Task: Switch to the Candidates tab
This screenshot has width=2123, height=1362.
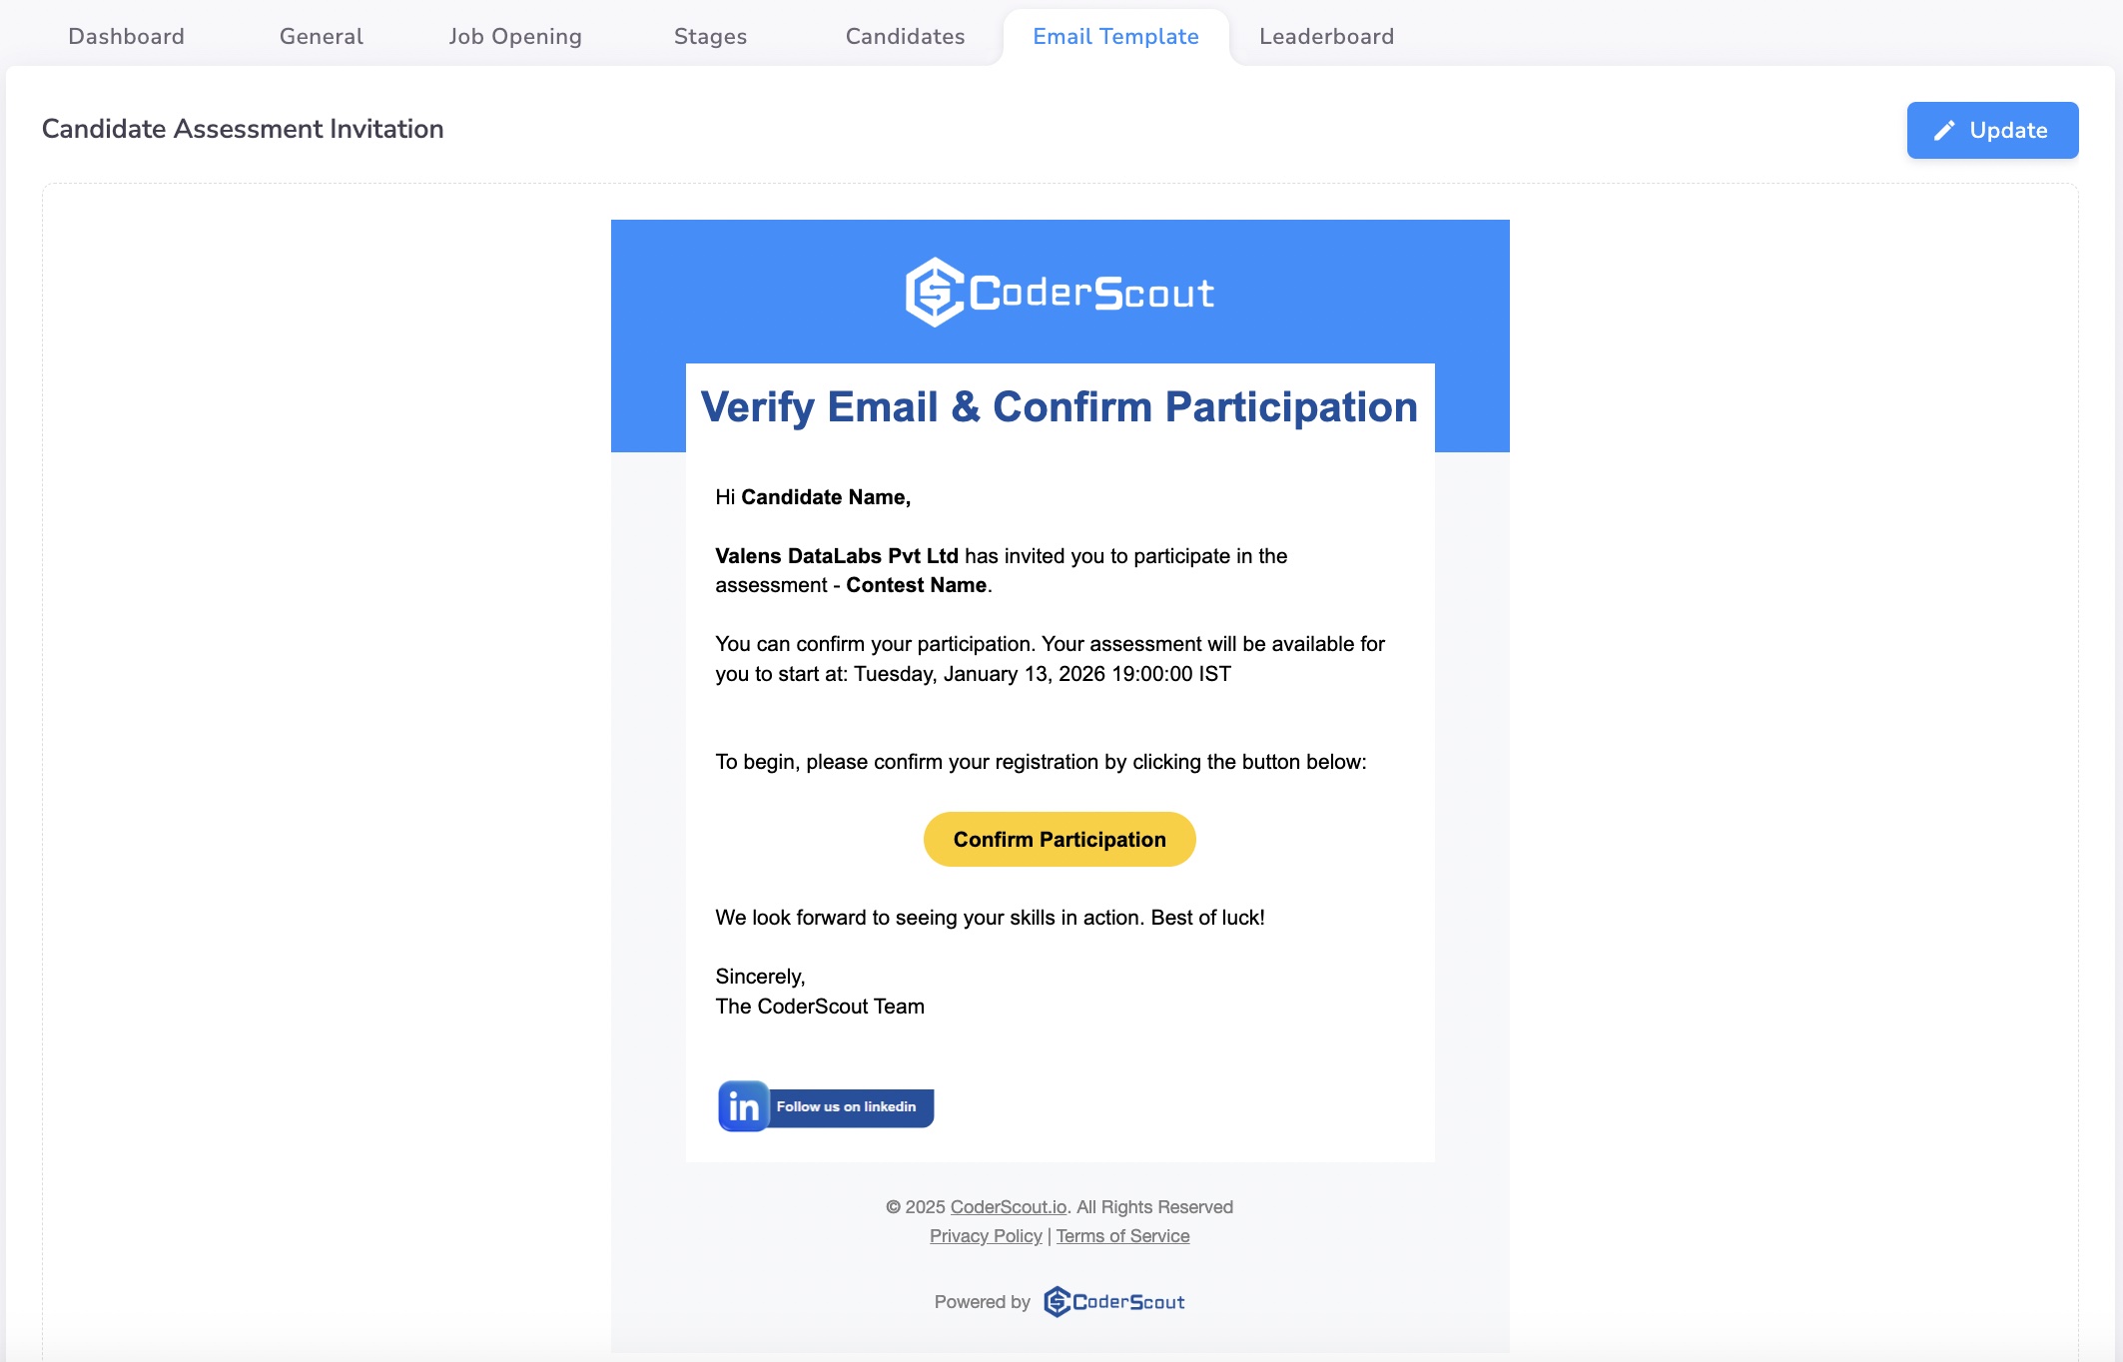Action: 904,36
